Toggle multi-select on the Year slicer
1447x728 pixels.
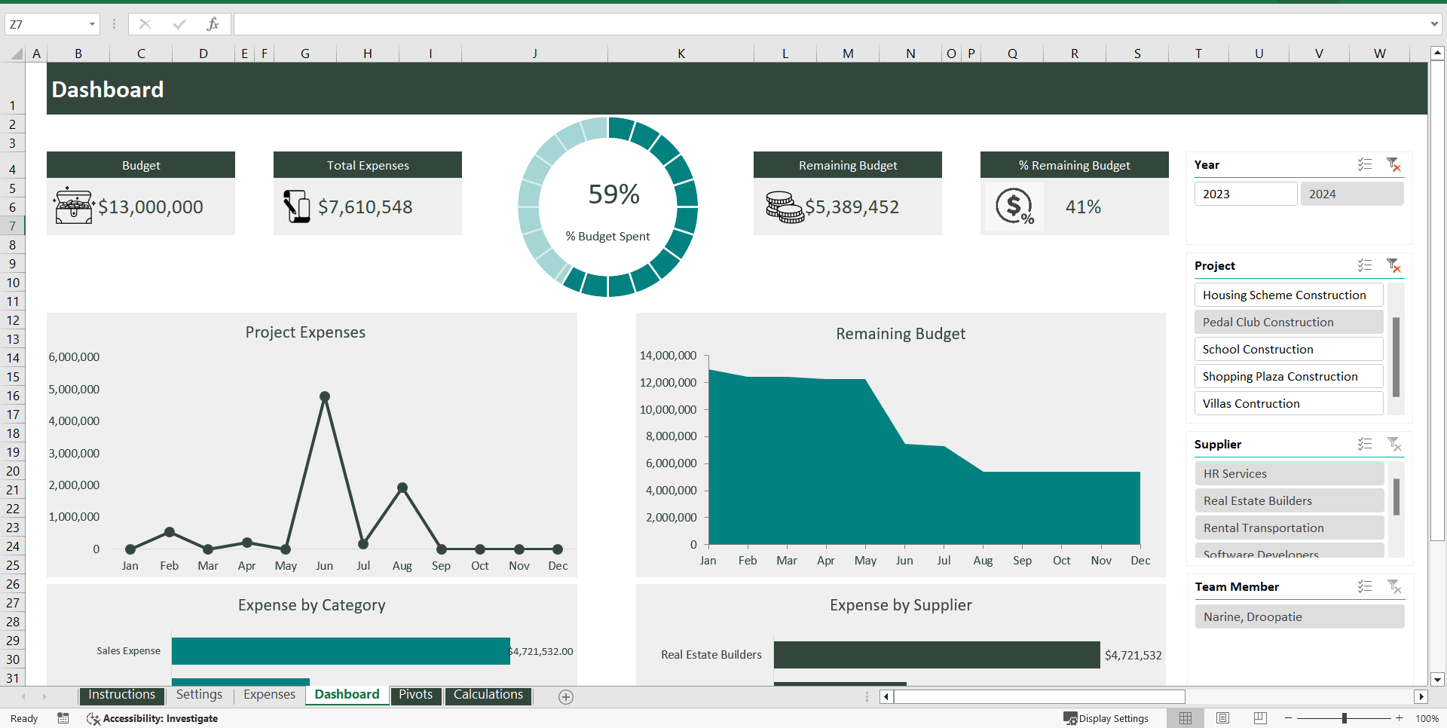click(x=1365, y=164)
